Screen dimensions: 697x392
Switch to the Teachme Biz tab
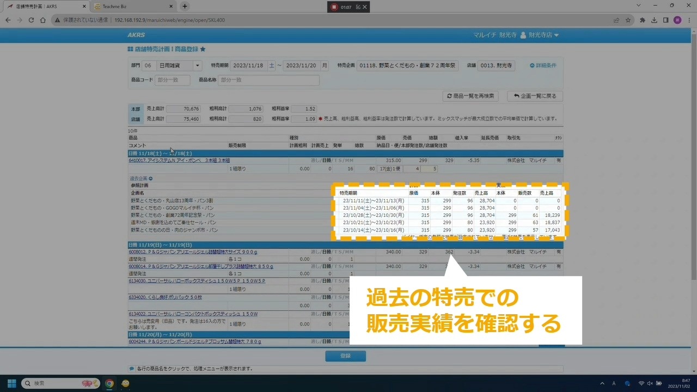point(131,7)
